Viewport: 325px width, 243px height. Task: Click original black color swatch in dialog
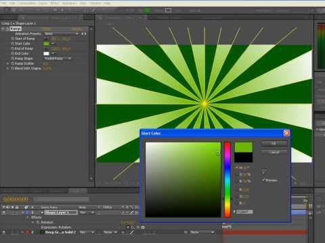(244, 157)
